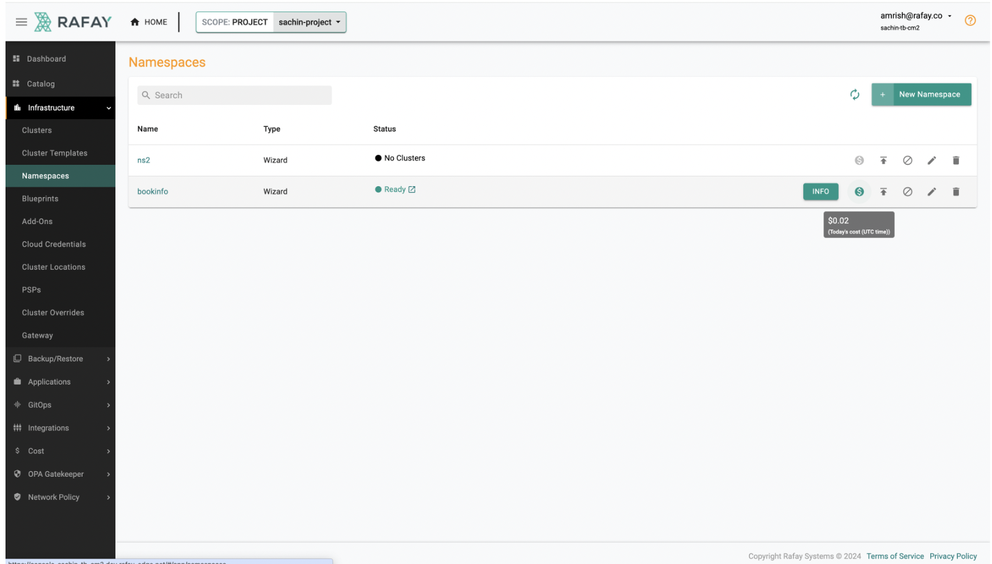Image resolution: width=992 pixels, height=564 pixels.
Task: Open the help question mark icon
Action: click(x=969, y=21)
